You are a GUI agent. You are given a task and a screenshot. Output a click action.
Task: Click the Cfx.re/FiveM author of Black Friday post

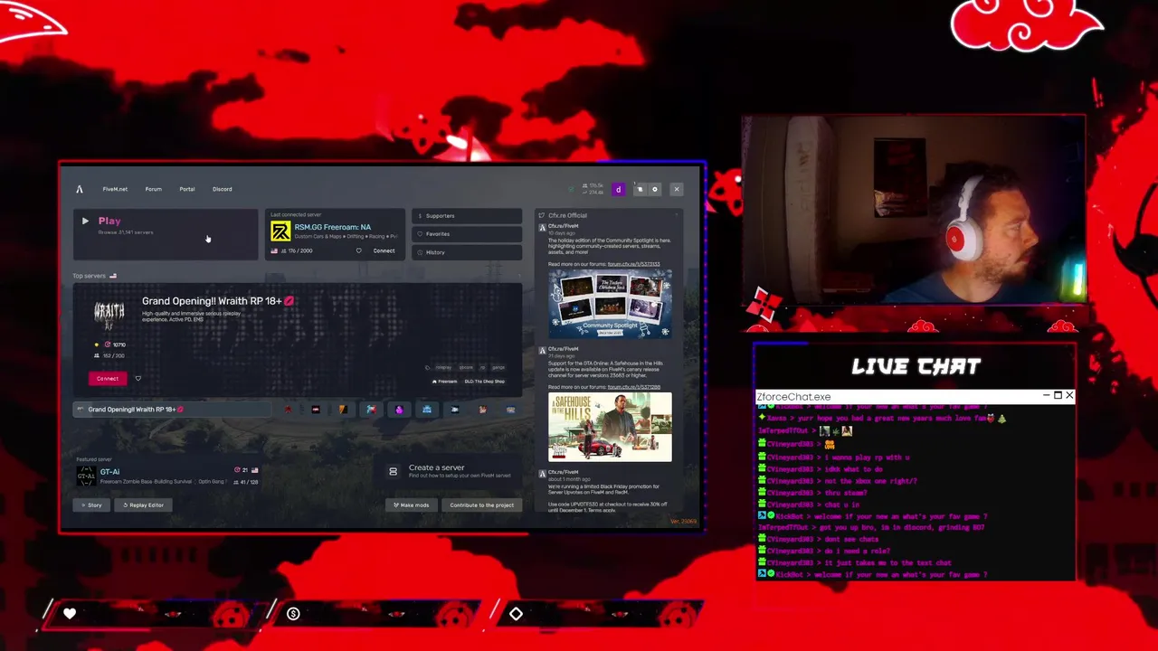point(563,472)
